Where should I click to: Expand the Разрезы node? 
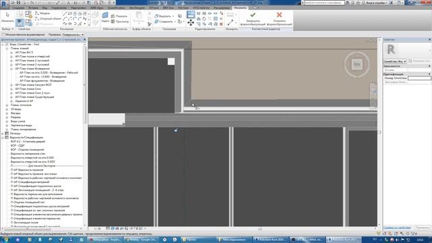pos(7,117)
